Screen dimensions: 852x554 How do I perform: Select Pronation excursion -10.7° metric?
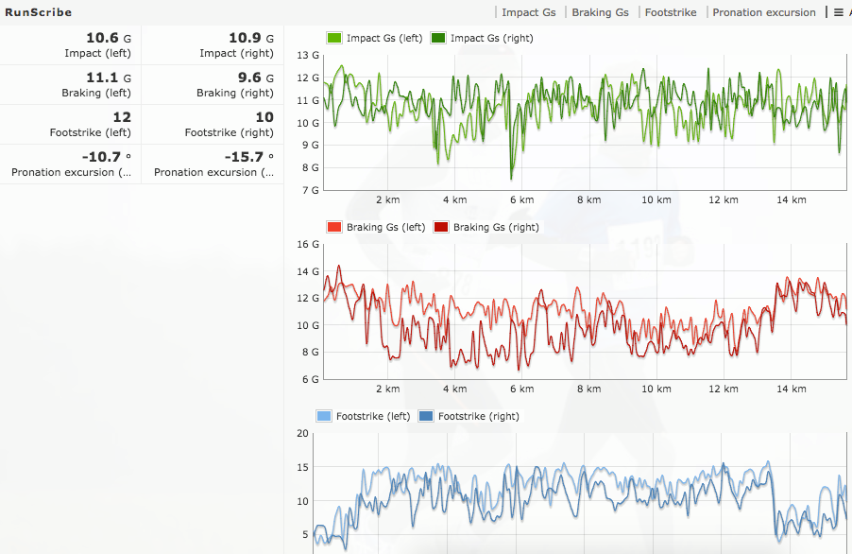pyautogui.click(x=71, y=164)
